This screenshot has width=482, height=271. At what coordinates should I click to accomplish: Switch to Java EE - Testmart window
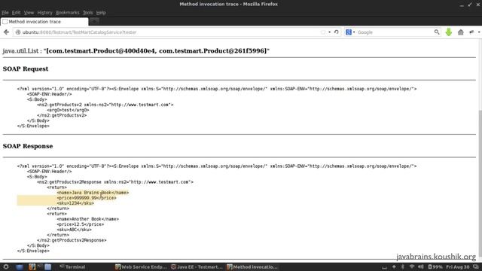point(197,266)
